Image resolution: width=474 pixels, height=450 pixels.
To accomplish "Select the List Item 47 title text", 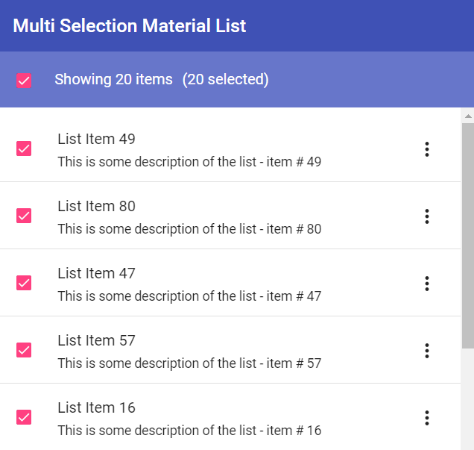I will point(96,273).
